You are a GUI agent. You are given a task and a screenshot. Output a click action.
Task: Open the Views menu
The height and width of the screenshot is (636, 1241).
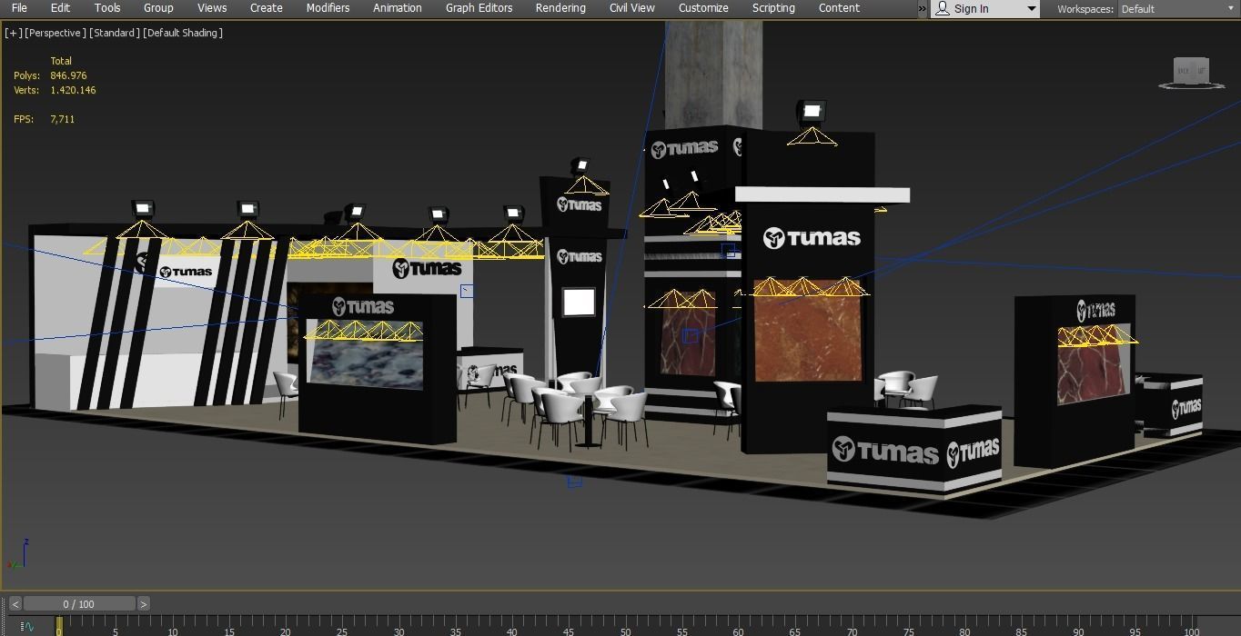tap(212, 7)
